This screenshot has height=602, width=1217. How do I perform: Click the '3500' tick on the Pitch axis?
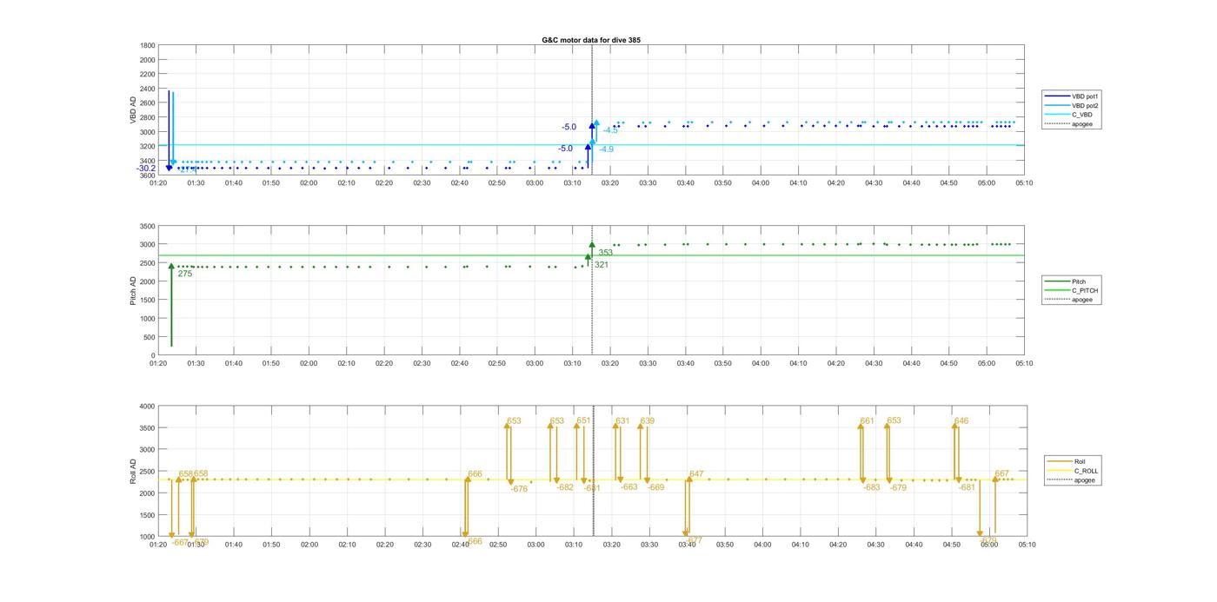click(148, 226)
